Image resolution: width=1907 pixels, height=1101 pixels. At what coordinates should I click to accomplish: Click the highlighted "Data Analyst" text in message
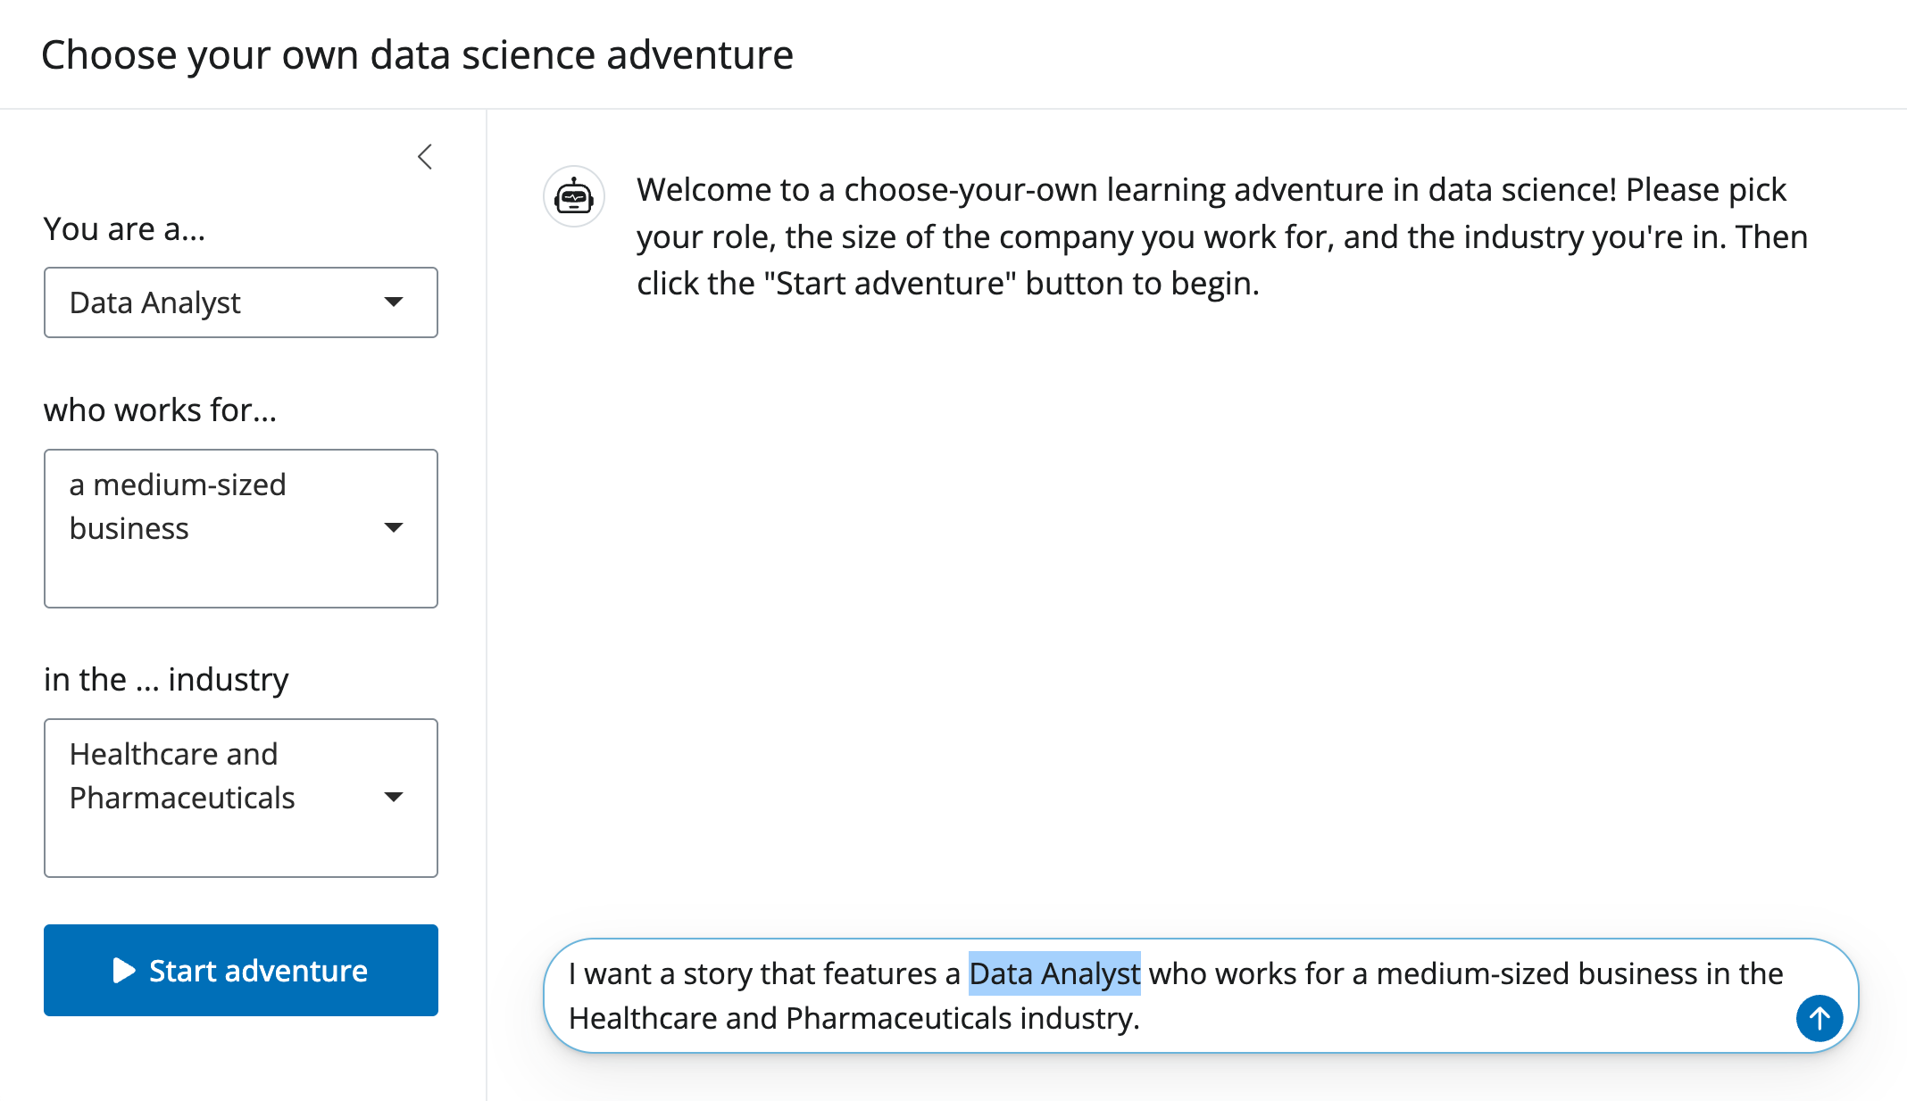click(x=1054, y=973)
